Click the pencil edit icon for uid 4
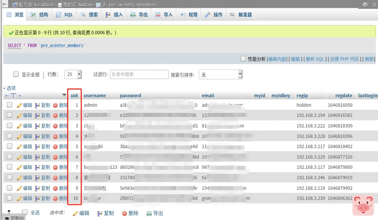 [x=20, y=136]
